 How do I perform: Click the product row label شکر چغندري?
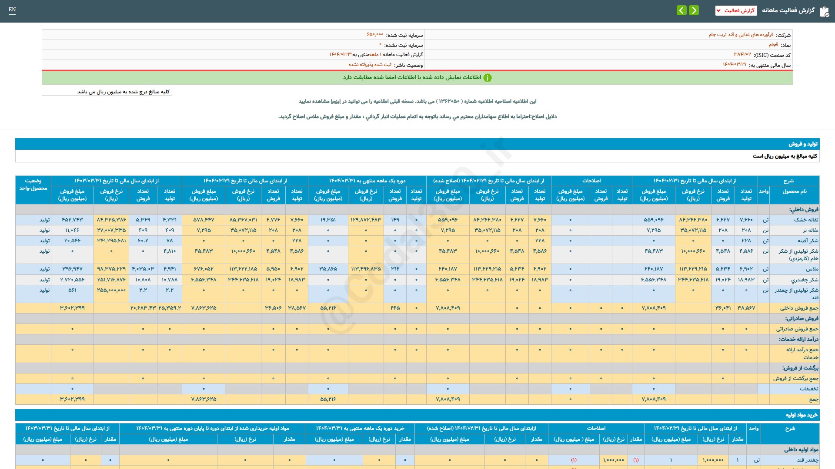click(x=805, y=280)
